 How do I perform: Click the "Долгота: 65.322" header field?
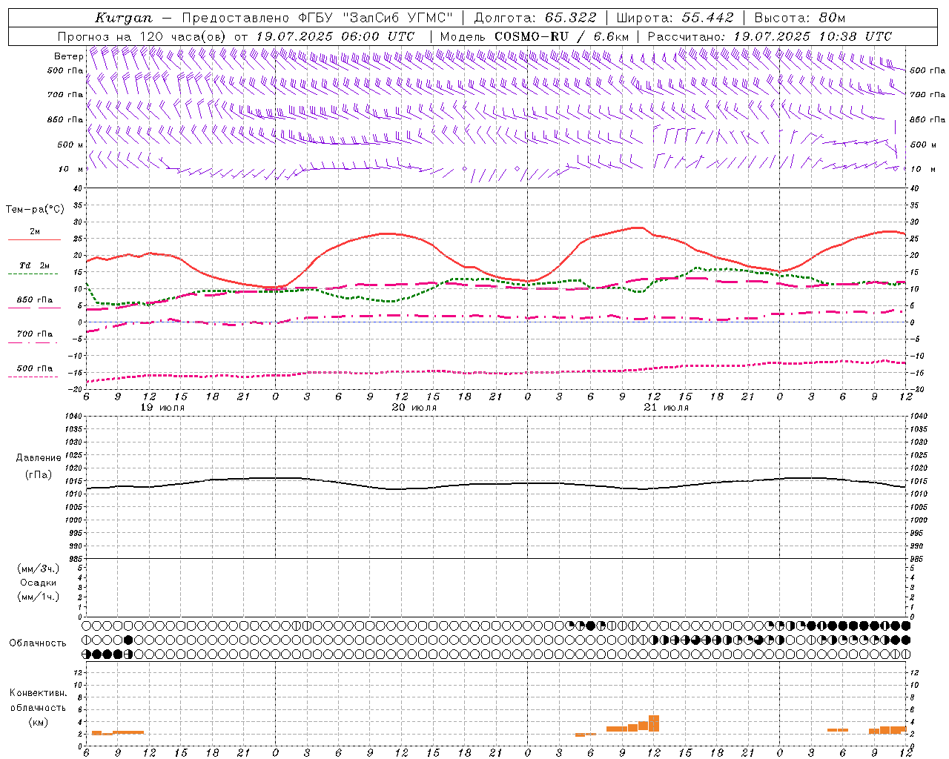click(535, 18)
